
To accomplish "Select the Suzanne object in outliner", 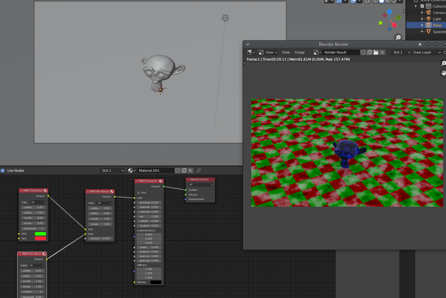I will [439, 32].
